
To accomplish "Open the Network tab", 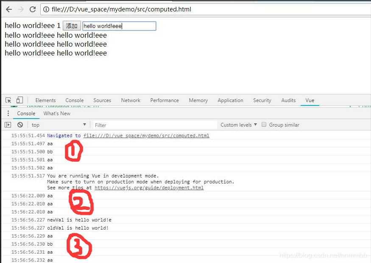I will click(131, 100).
